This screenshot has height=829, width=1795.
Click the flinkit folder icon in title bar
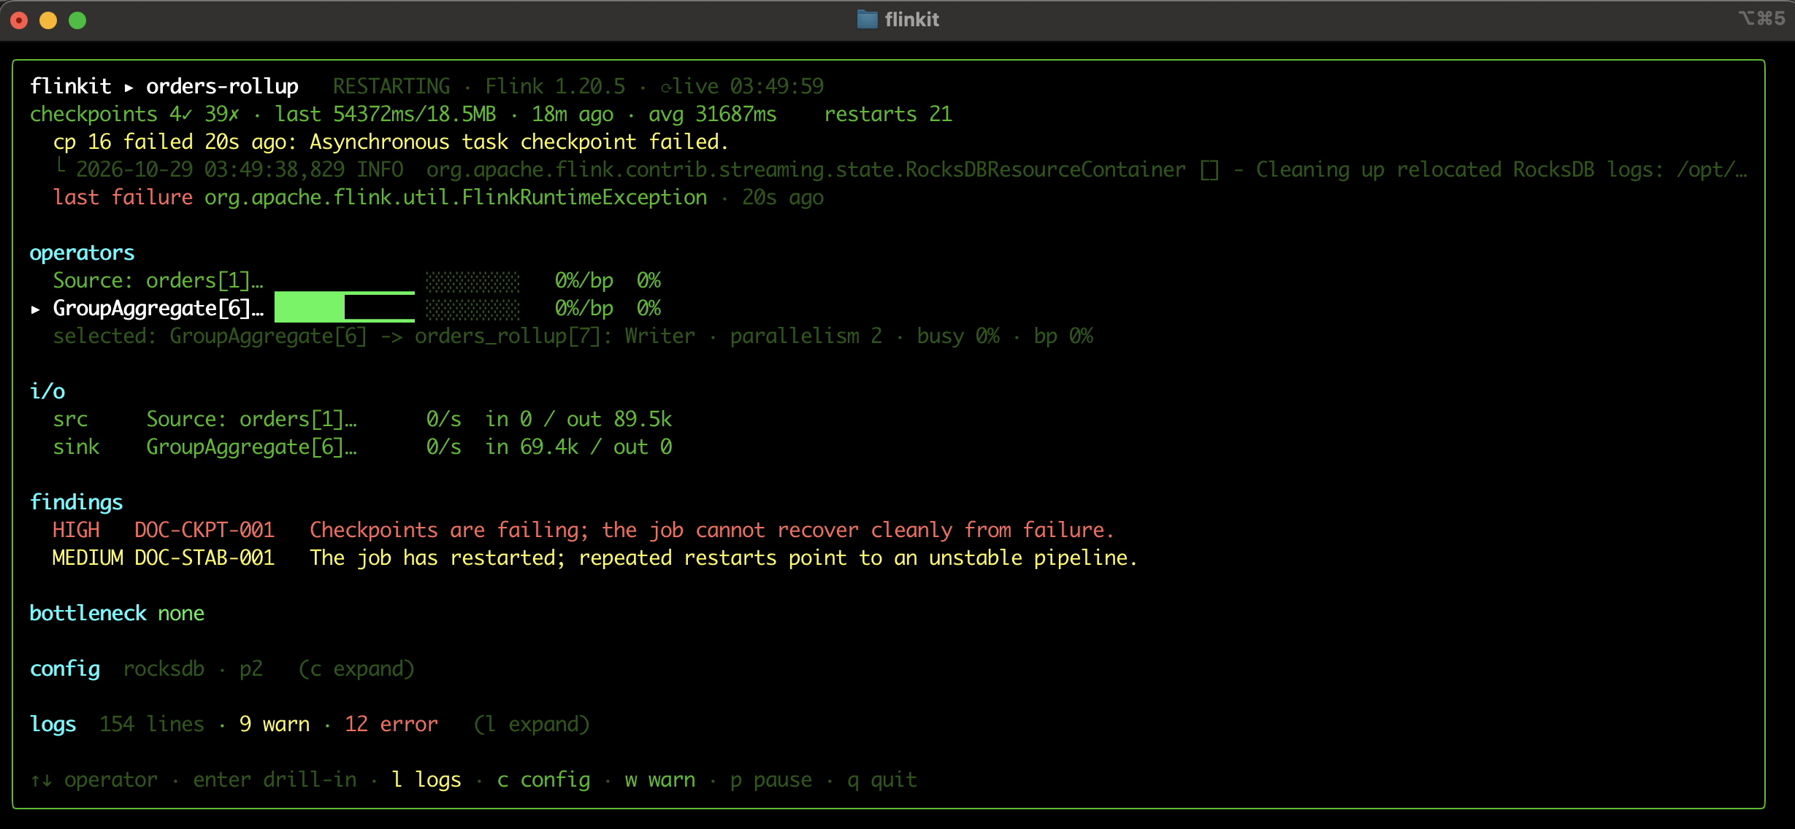(867, 20)
